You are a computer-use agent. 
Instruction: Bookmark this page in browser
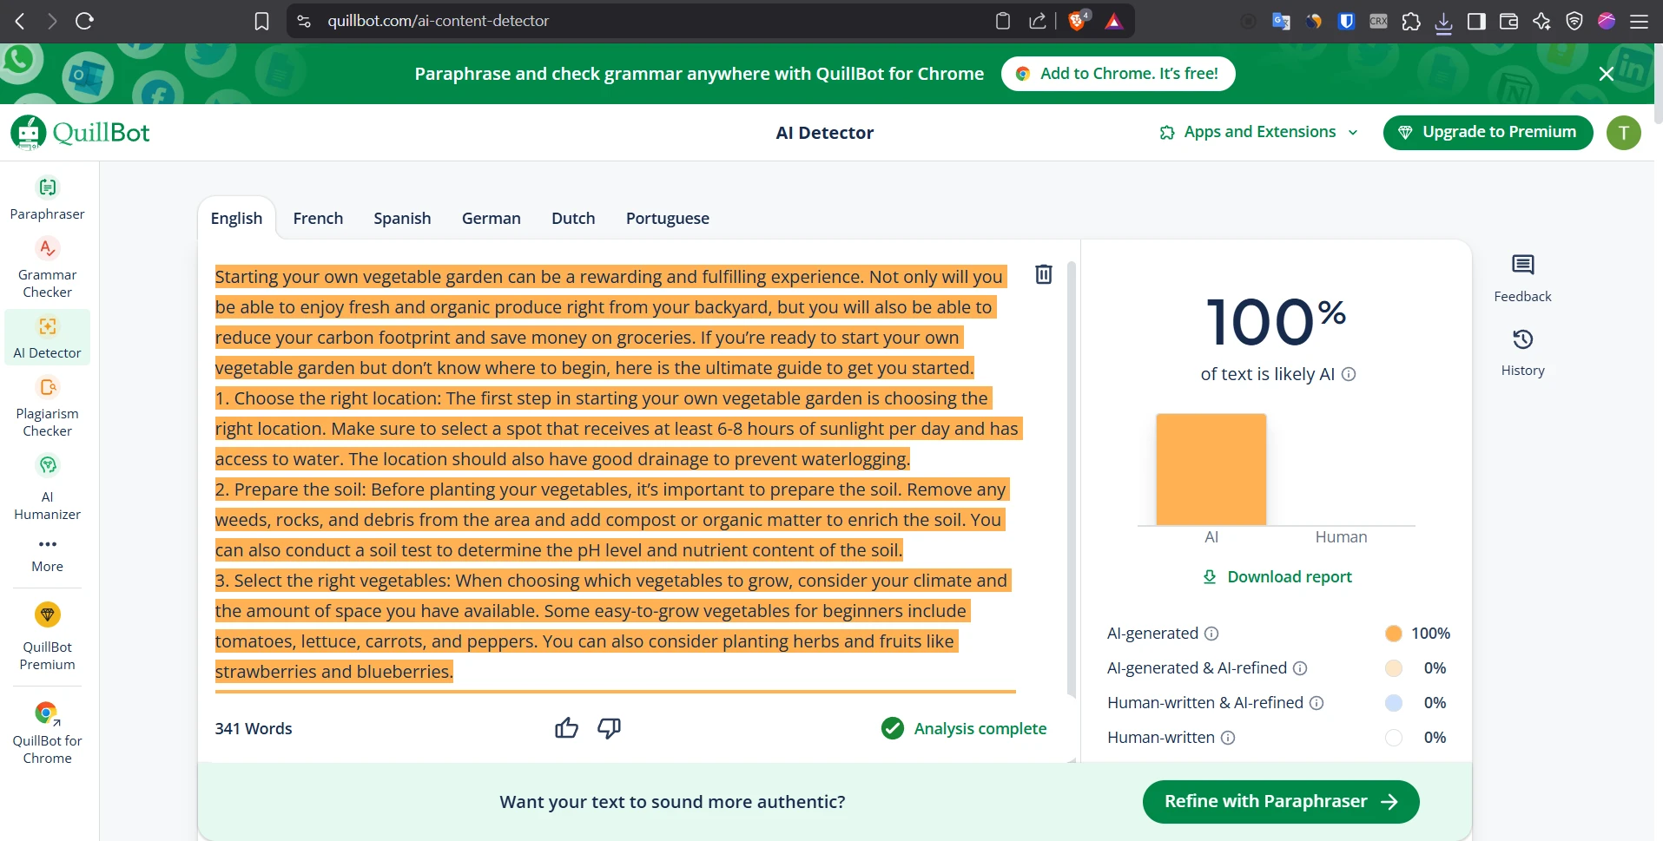[x=261, y=21]
